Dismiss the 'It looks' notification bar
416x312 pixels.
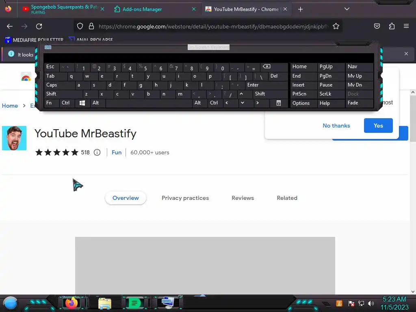click(x=406, y=54)
